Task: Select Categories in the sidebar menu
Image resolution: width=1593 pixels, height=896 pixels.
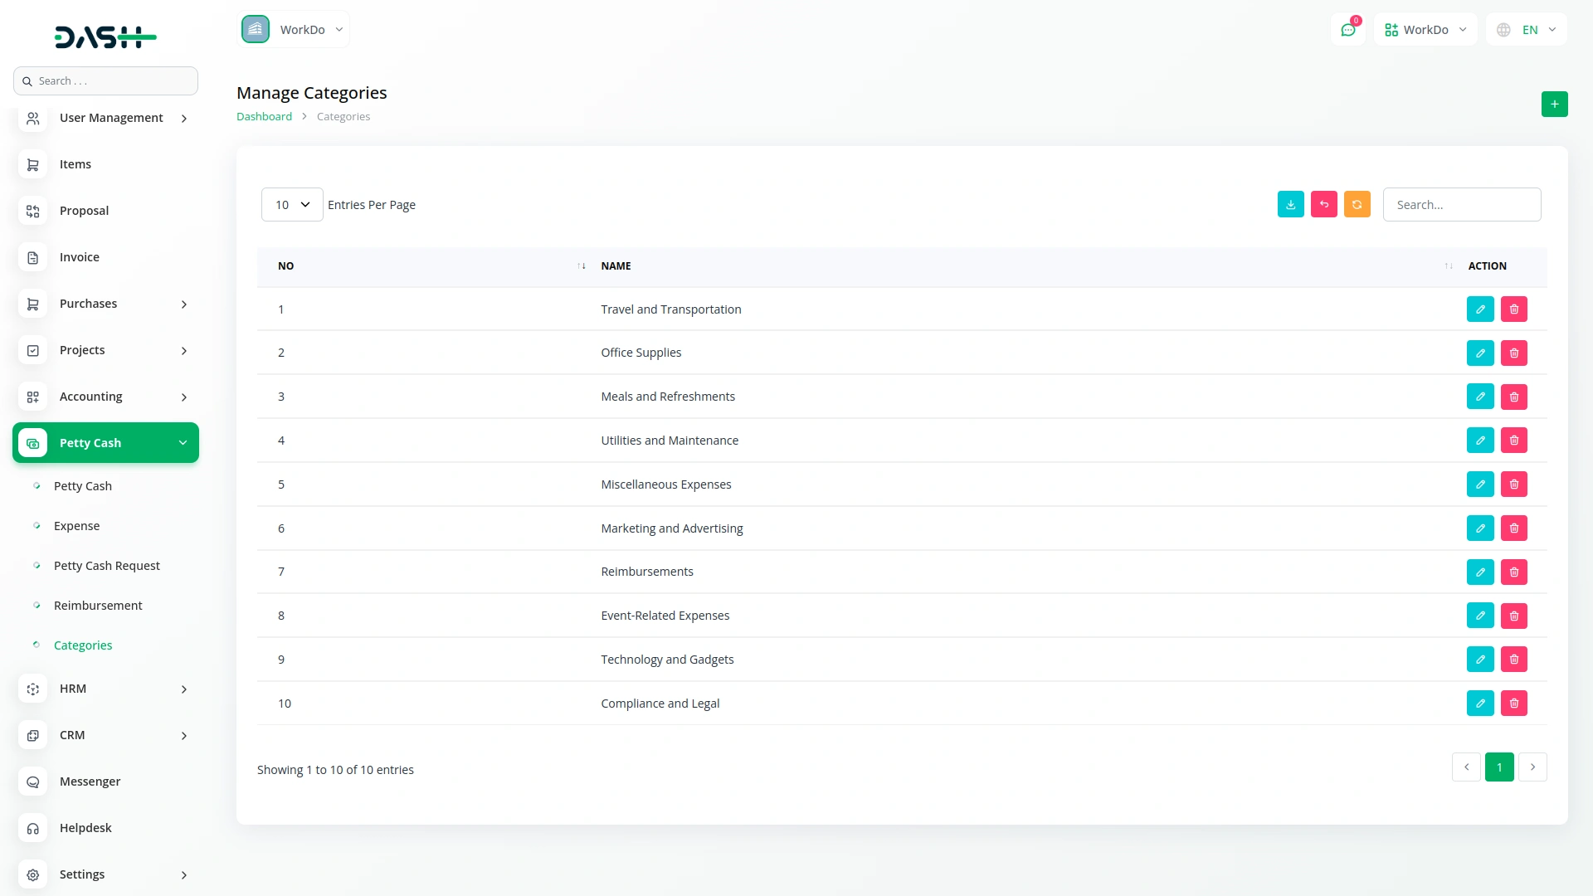Action: pos(83,645)
